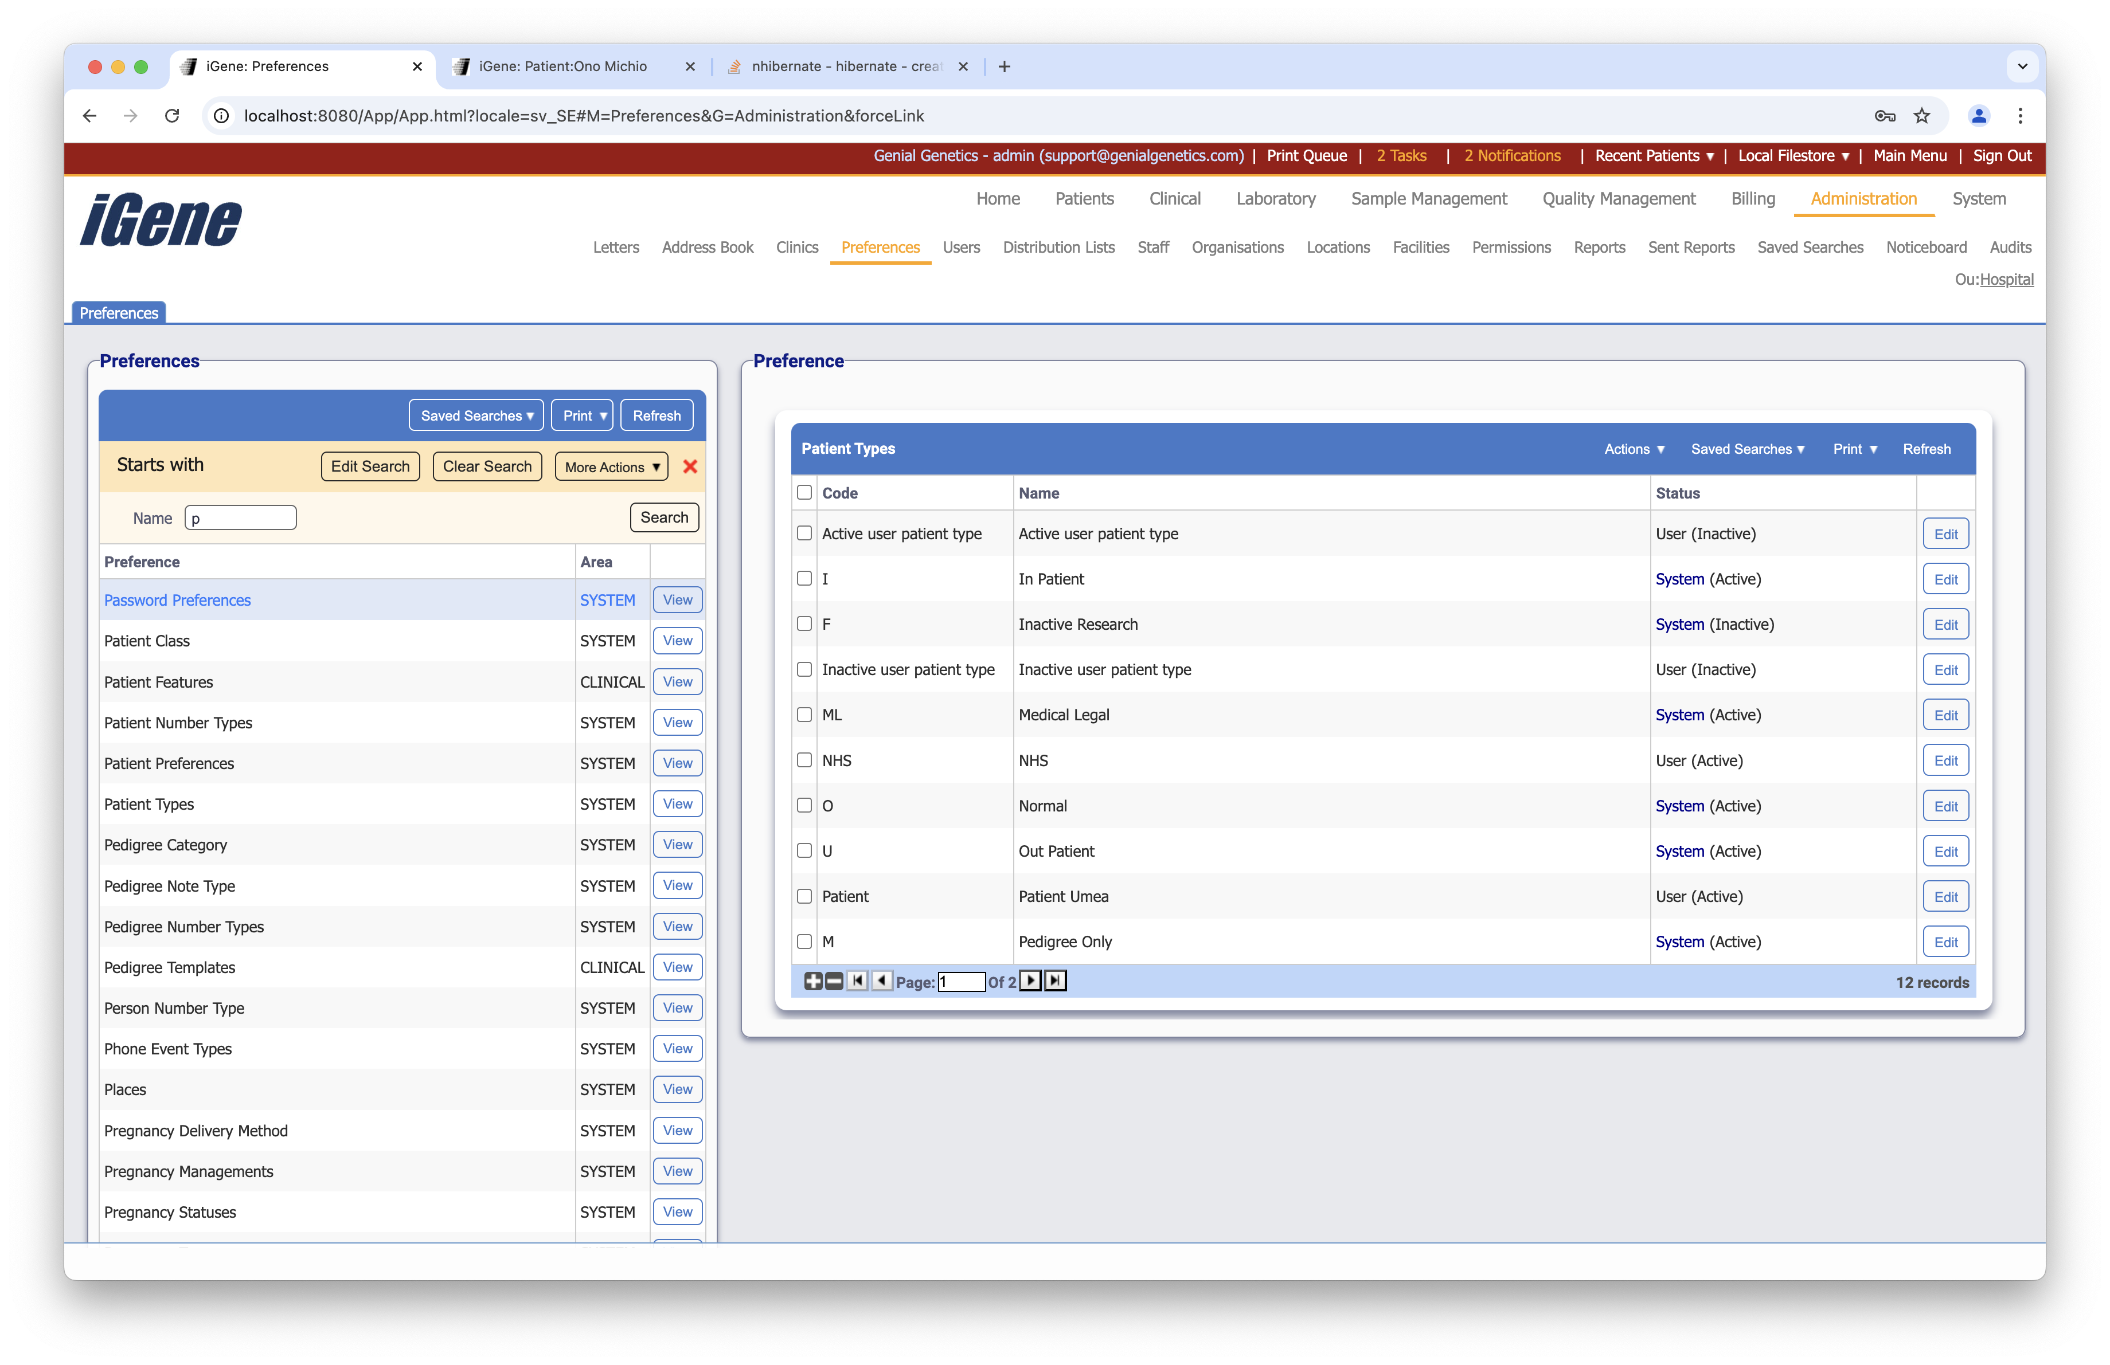The image size is (2110, 1365).
Task: Reload the page with browser refresh icon
Action: 172,116
